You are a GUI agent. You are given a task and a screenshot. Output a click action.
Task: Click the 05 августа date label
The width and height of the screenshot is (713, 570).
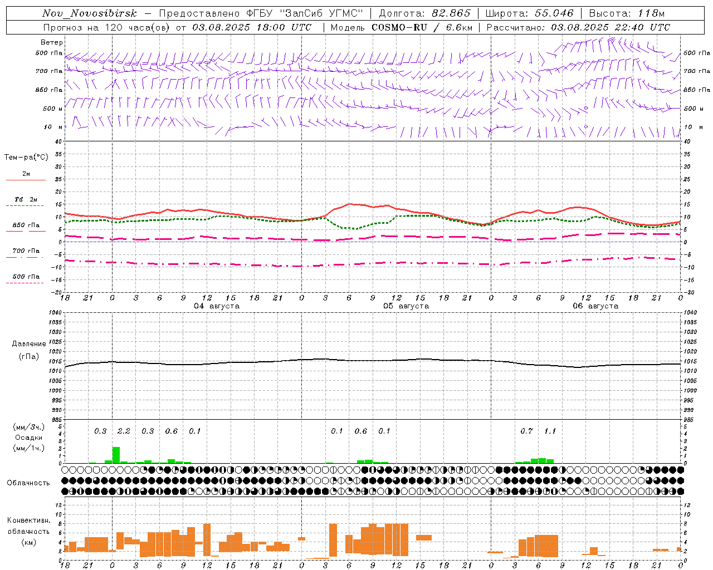pos(406,306)
